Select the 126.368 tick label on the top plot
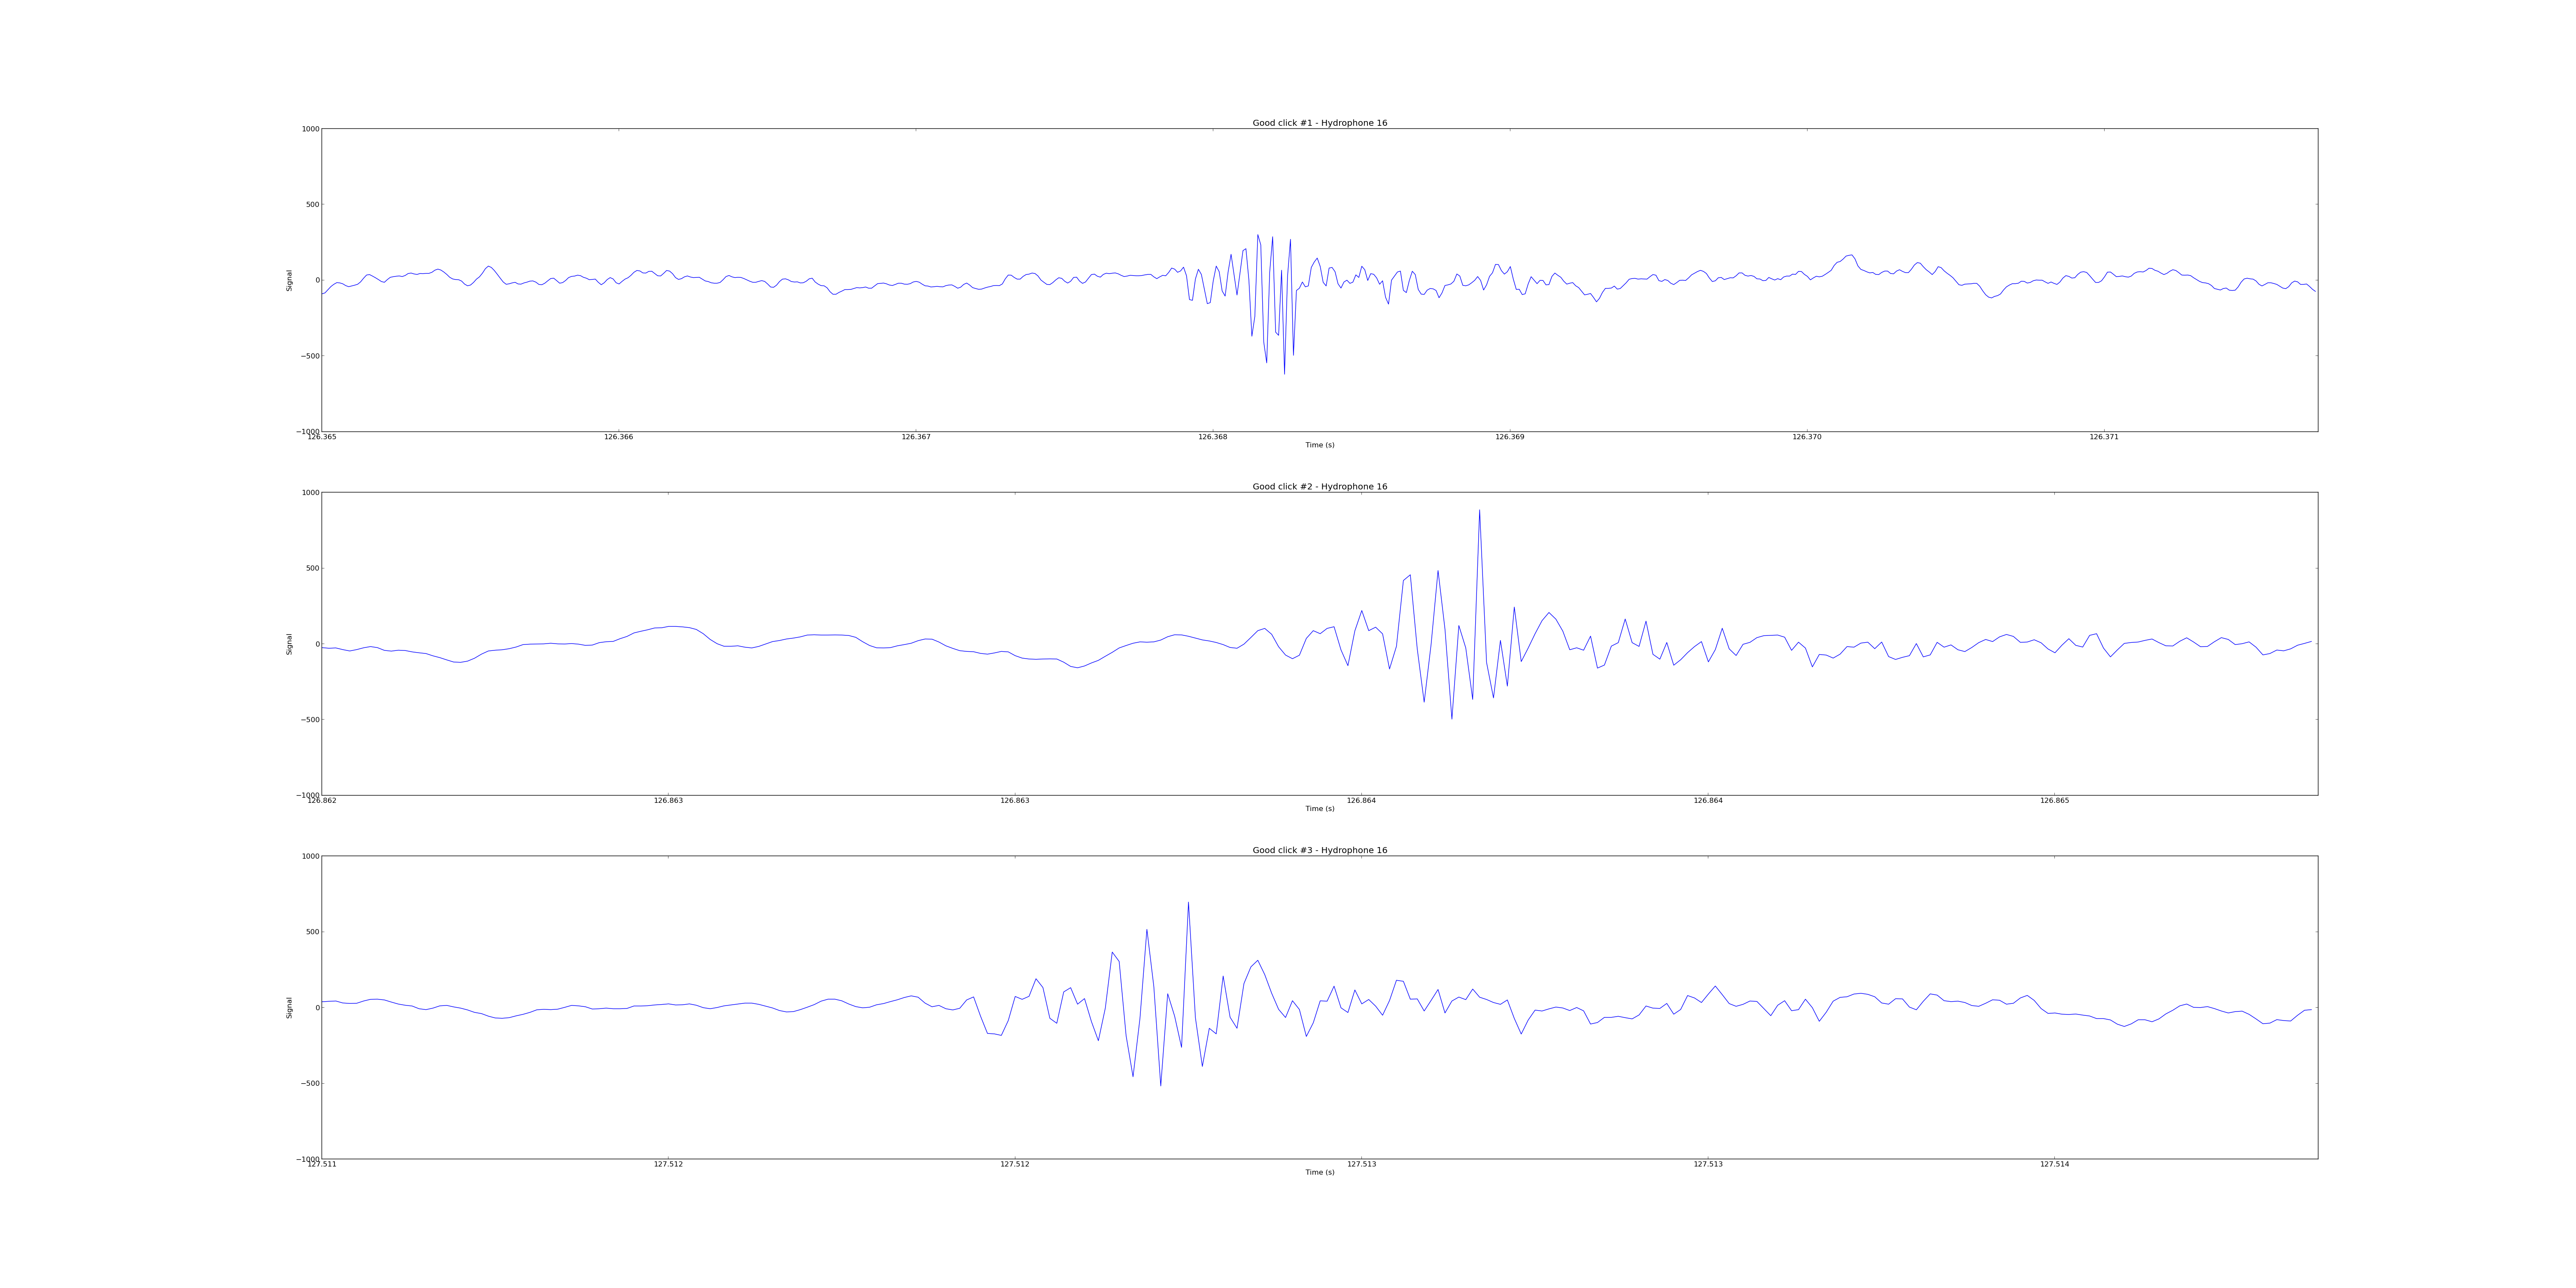This screenshot has height=1288, width=2576. point(1212,437)
